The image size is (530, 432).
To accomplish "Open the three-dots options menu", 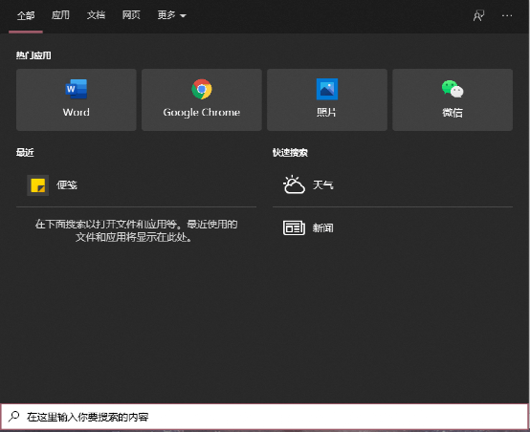I will pyautogui.click(x=507, y=15).
